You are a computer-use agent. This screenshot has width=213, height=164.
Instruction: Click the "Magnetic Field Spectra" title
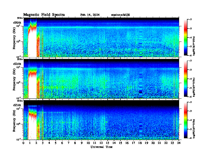click(x=44, y=15)
